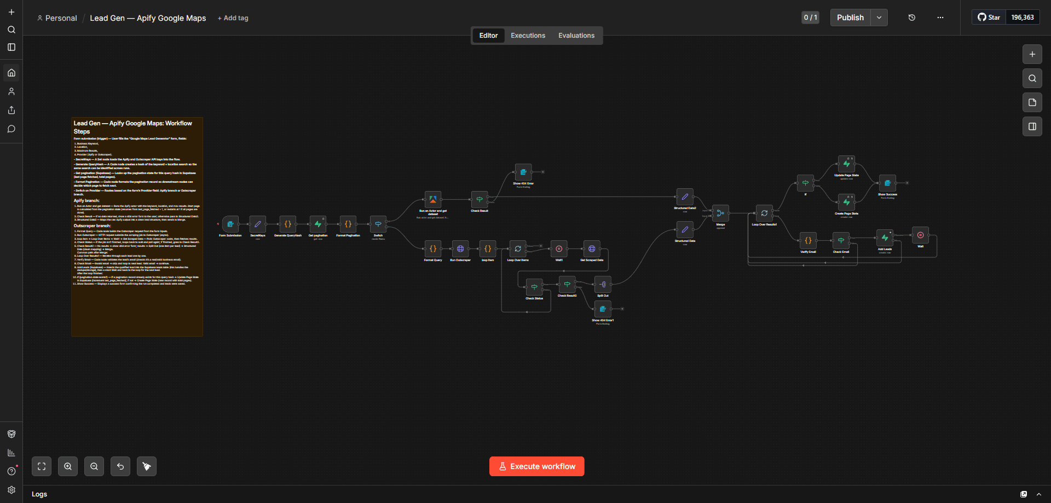Viewport: 1051px width, 503px height.
Task: Expand the Publish dropdown arrow
Action: [879, 18]
